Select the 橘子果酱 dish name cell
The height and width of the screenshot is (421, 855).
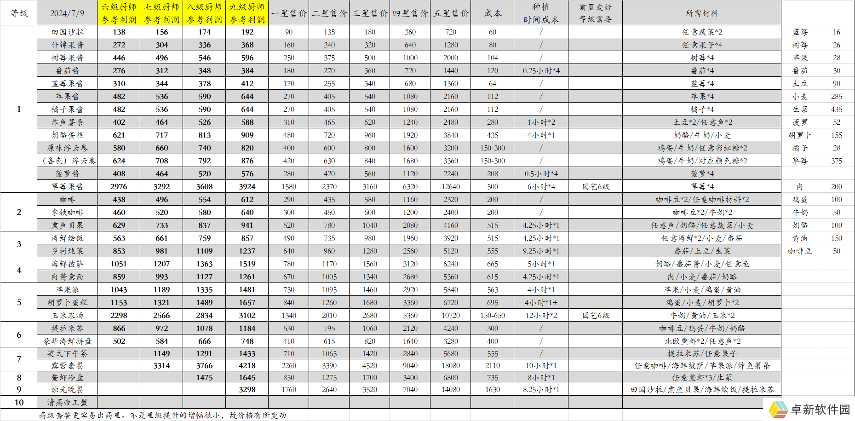click(x=67, y=109)
